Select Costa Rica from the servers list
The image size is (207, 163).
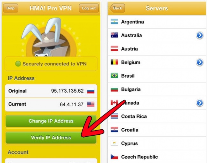click(x=157, y=116)
